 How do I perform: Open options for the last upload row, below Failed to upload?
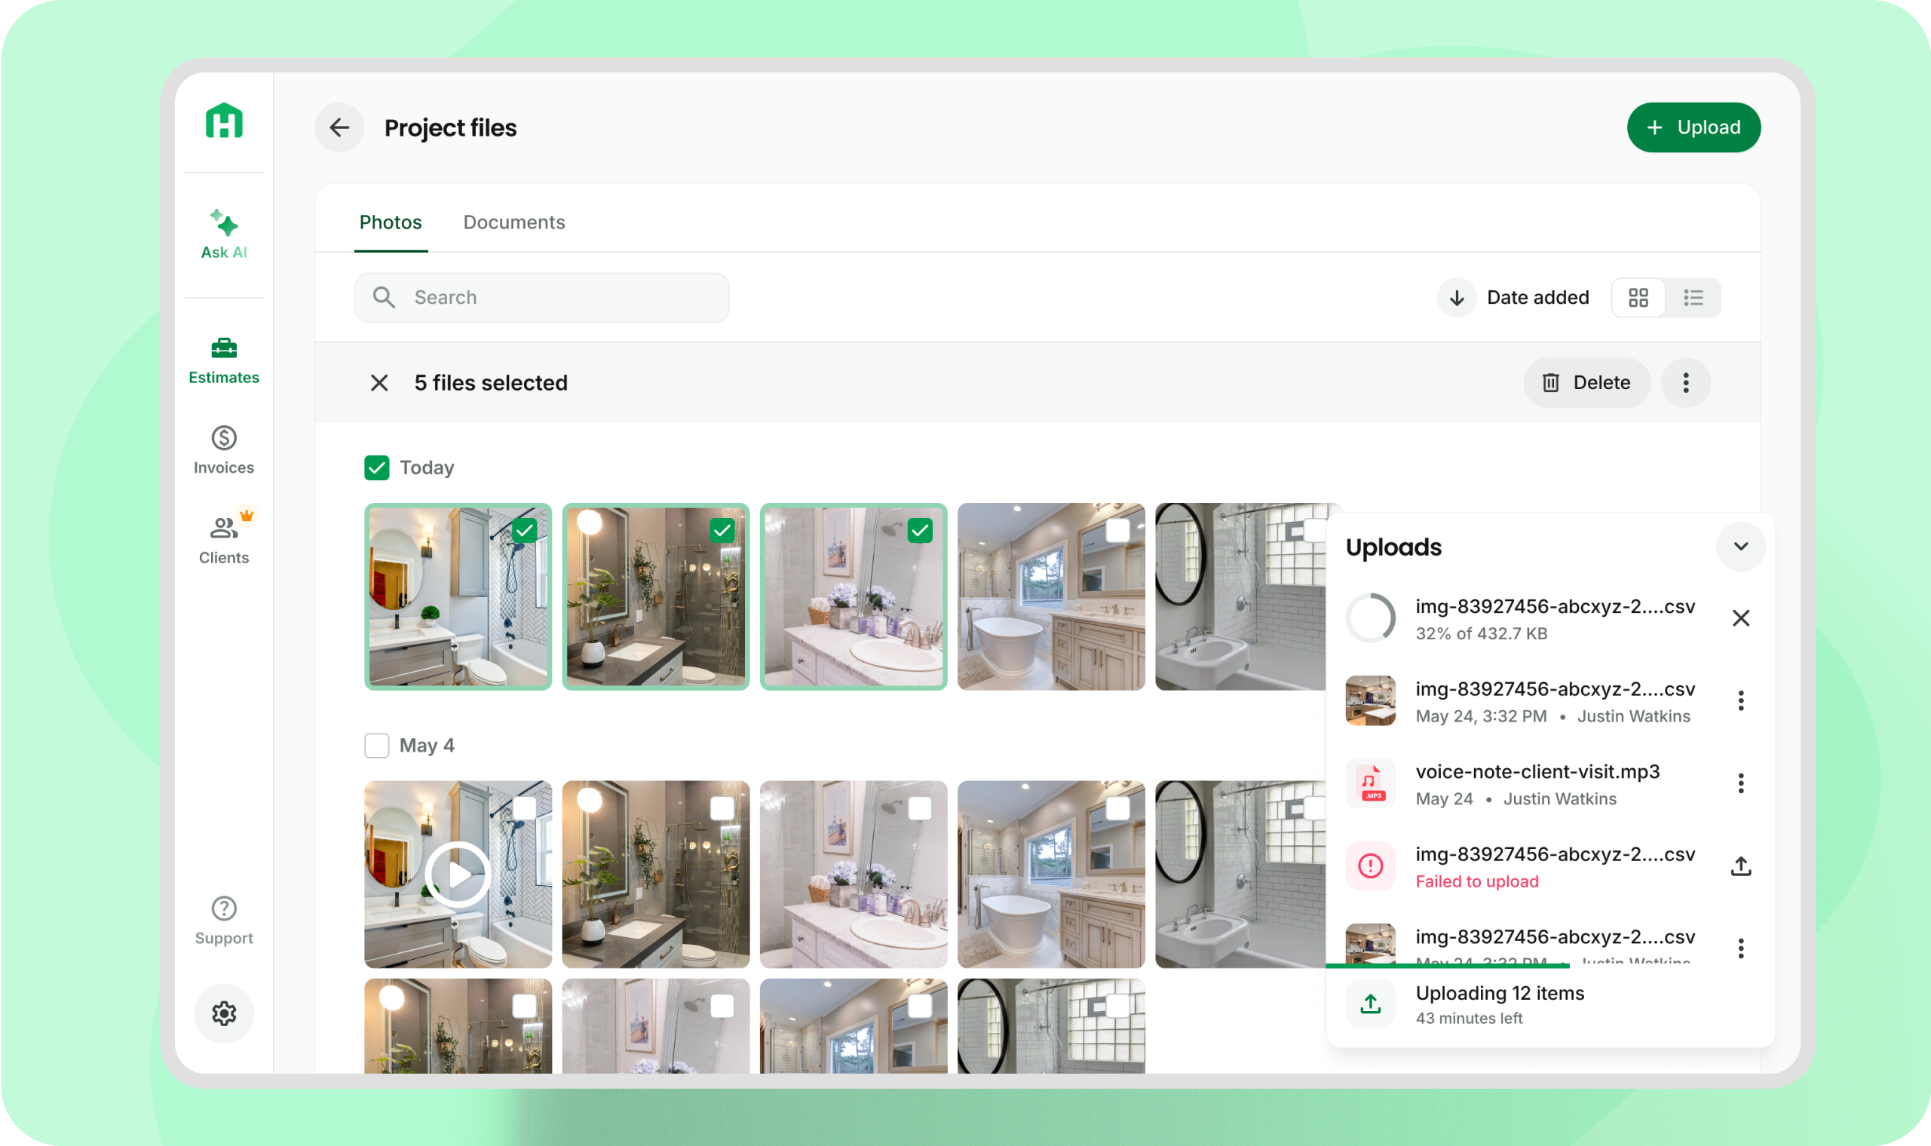point(1741,948)
